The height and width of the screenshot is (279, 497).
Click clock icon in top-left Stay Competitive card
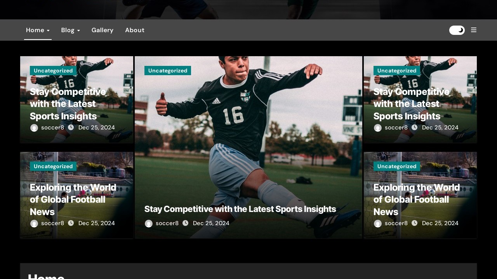(71, 127)
